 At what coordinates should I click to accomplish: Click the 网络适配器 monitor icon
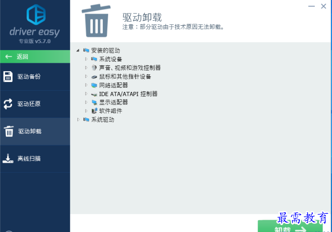tap(94, 85)
